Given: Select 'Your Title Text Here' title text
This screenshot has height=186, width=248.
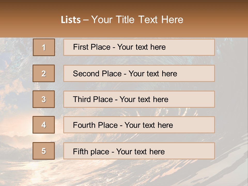Looking at the screenshot, I should click(137, 20).
